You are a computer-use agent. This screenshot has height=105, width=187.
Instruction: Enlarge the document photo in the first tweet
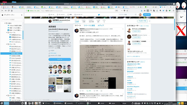[x=102, y=67]
